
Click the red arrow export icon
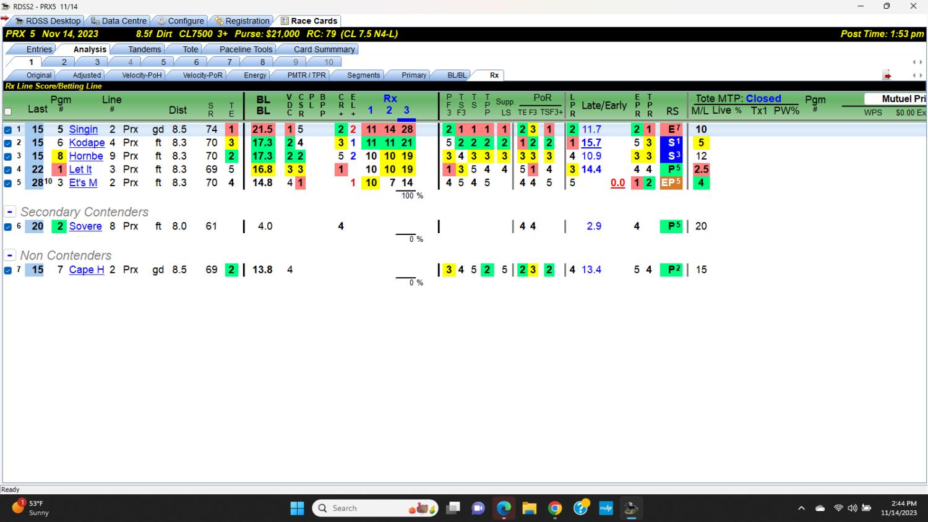(887, 75)
